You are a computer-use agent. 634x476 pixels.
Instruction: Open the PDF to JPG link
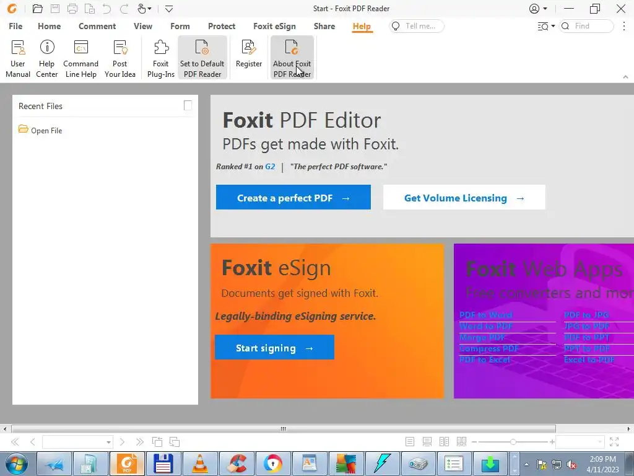click(586, 314)
